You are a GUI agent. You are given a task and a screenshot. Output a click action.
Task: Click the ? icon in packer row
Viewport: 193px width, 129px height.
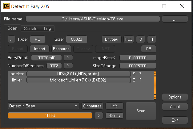pyautogui.click(x=140, y=74)
